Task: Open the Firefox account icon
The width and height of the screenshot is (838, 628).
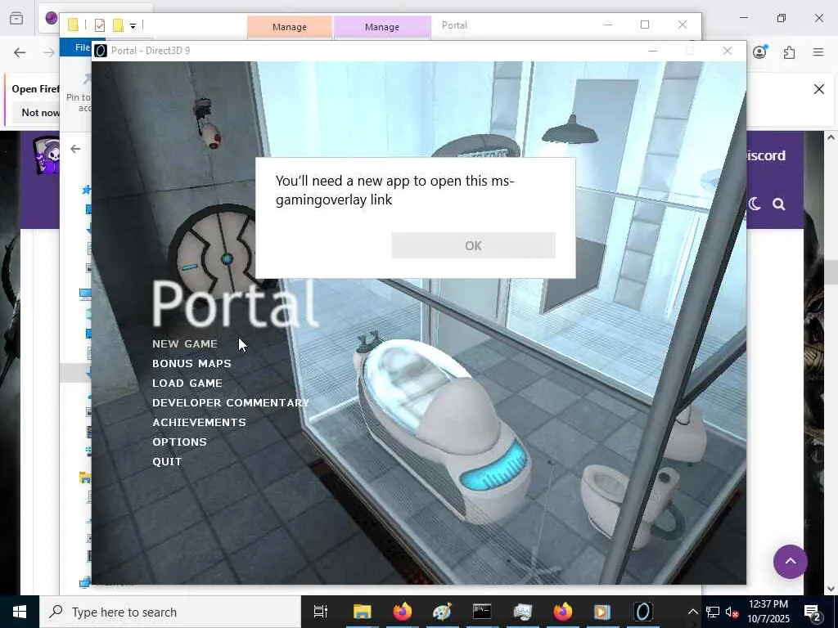Action: pos(759,52)
